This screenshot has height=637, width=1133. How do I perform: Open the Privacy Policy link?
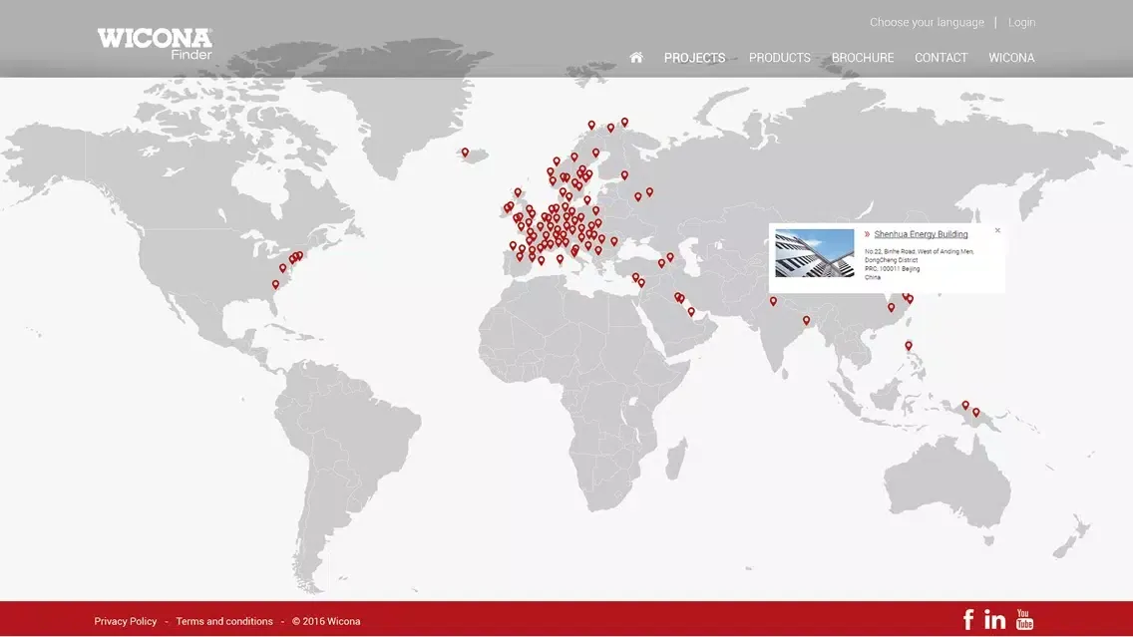point(125,621)
